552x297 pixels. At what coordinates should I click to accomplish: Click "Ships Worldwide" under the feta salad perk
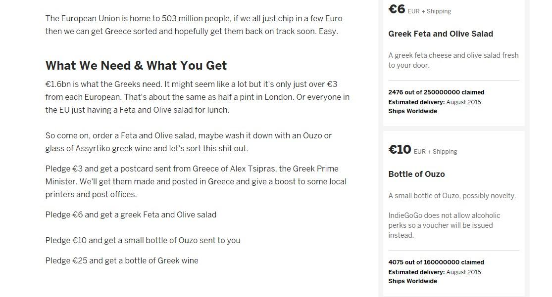tap(412, 111)
